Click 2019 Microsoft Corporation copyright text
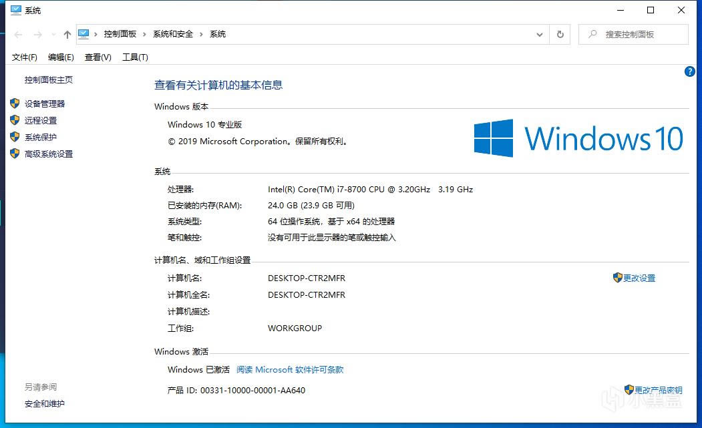 pyautogui.click(x=257, y=142)
